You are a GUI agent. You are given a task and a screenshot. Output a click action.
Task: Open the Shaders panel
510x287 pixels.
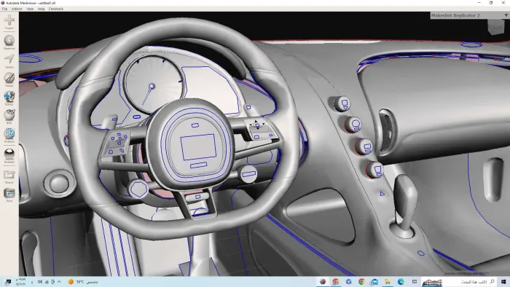tap(9, 155)
